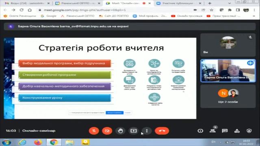This screenshot has width=260, height=146.
Task: Switch to the Zoom Учасник публікации tab
Action: pos(179,3)
